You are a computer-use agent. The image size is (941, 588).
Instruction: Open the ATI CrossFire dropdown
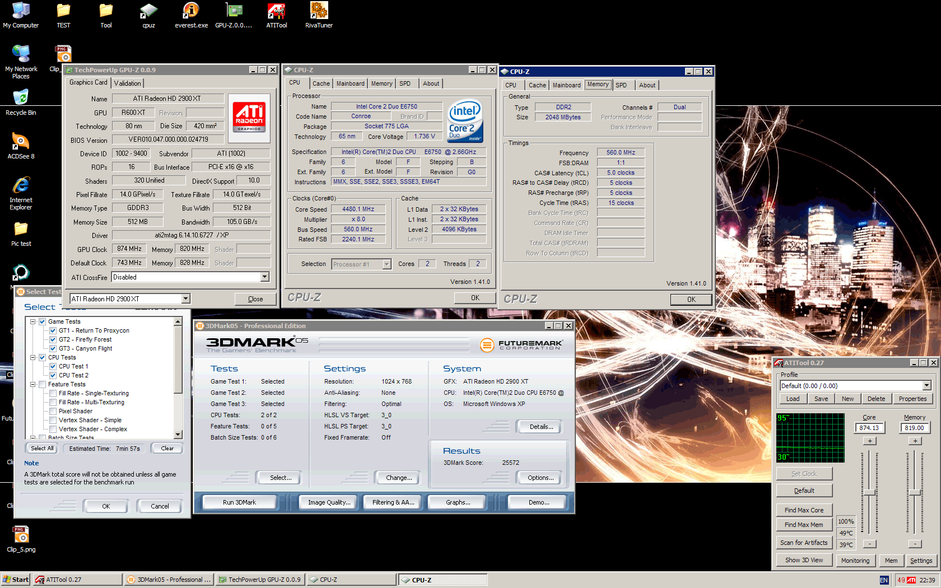pos(264,277)
